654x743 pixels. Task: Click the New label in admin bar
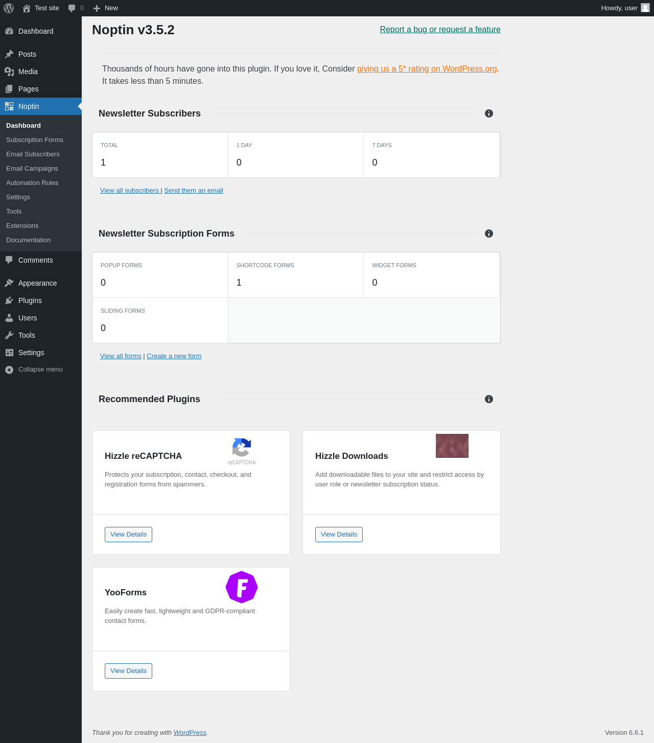click(x=111, y=8)
